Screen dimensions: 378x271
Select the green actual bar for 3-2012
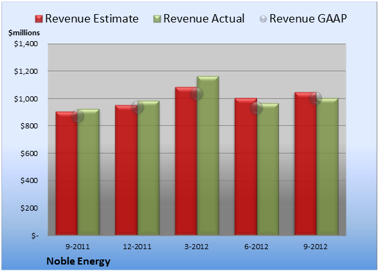pyautogui.click(x=208, y=155)
